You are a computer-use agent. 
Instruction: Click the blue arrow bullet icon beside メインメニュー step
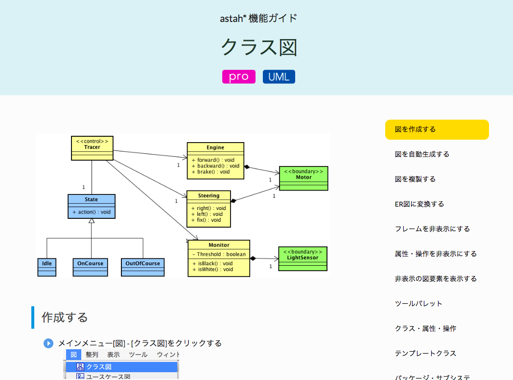tap(48, 343)
